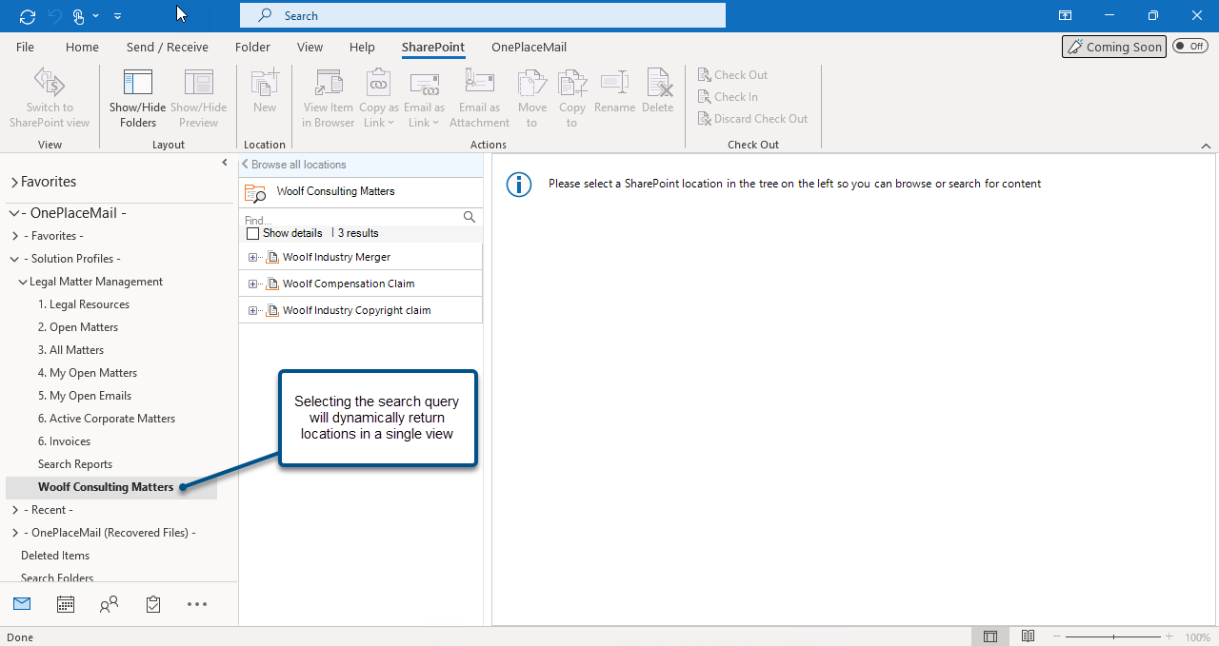
Task: Open Tasks view in navigation bar
Action: point(153,604)
